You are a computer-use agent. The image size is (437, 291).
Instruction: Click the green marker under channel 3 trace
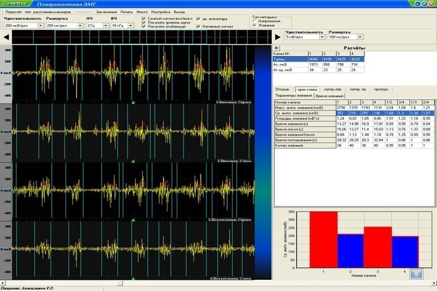133,220
